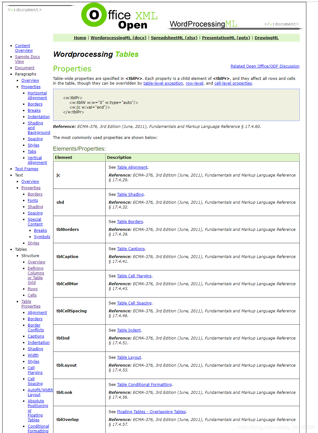Viewport: 318px width, 433px height.
Task: Open the Home page
Action: click(80, 38)
